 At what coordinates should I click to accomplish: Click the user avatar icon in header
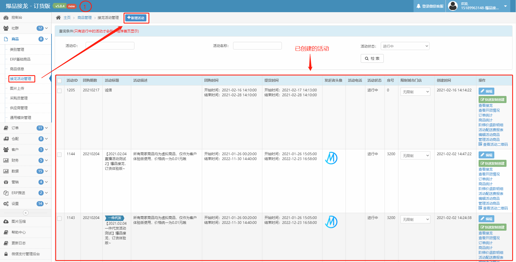click(x=453, y=6)
